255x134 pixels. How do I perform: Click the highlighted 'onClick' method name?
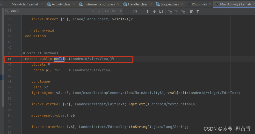click(61, 59)
